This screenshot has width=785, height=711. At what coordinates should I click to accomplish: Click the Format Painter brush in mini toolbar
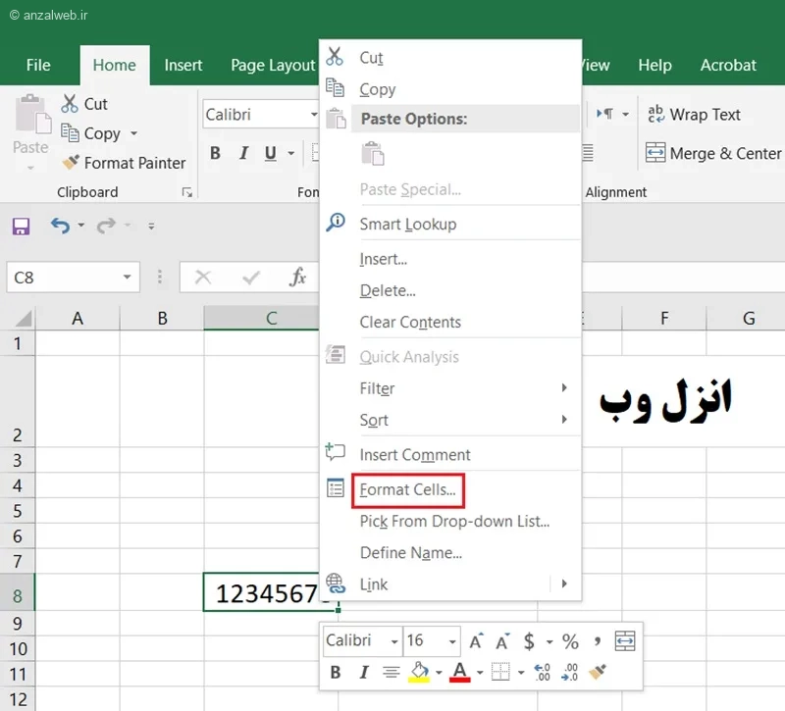pyautogui.click(x=598, y=672)
